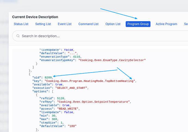This screenshot has width=188, height=132.
Task: Click the uid value 8209
Action: (x=48, y=77)
